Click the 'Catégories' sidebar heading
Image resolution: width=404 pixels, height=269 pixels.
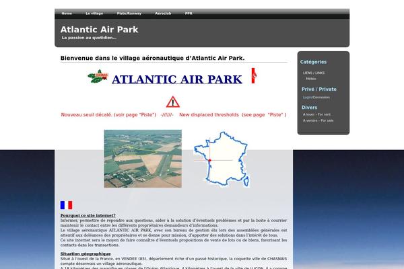pos(313,62)
